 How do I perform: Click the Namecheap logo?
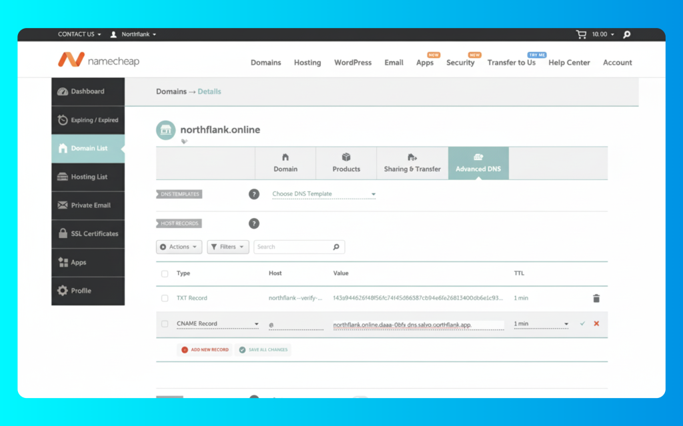click(99, 61)
